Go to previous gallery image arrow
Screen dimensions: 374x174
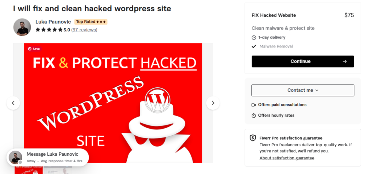(13, 103)
